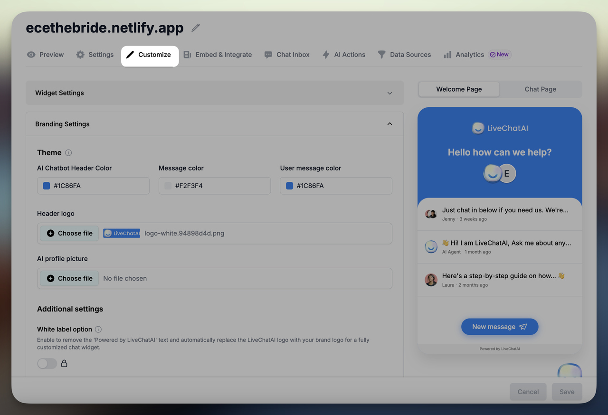Click the E avatar circle in preview header
This screenshot has height=415, width=608.
pos(507,173)
